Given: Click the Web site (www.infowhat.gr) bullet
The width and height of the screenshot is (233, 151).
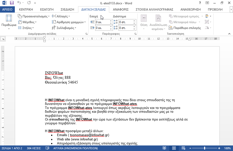Looking at the screenshot, I should (77, 139).
